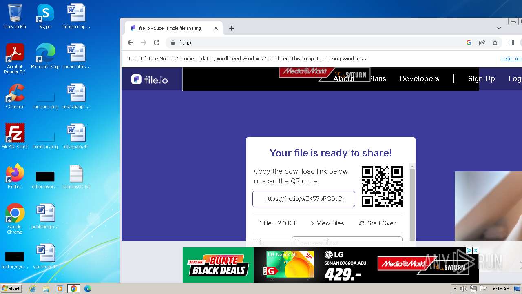The image size is (522, 294).
Task: Click the LicensesOI.txt title field
Action: [x=347, y=242]
